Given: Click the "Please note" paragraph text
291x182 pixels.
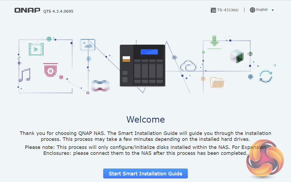Looking at the screenshot, I should 145,150.
